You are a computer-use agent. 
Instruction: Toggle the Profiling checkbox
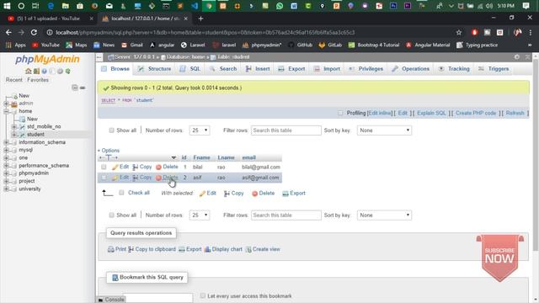pos(340,113)
